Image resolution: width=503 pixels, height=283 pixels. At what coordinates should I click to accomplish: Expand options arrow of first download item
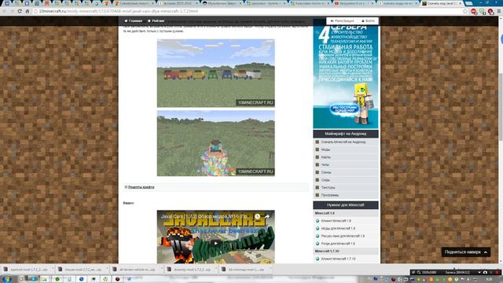click(53, 270)
